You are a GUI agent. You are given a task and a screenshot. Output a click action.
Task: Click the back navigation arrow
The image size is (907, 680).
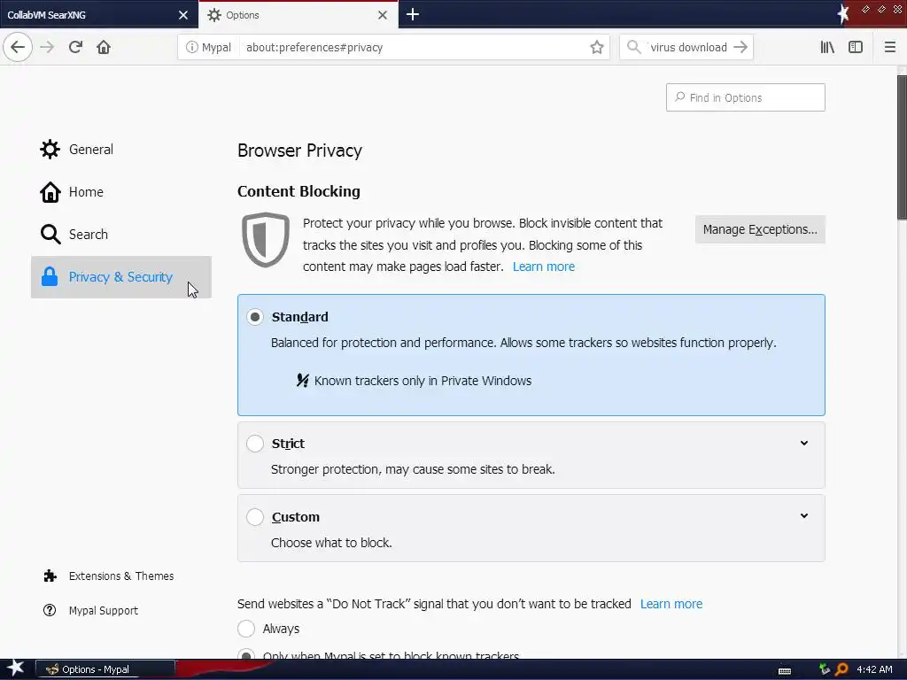[18, 47]
